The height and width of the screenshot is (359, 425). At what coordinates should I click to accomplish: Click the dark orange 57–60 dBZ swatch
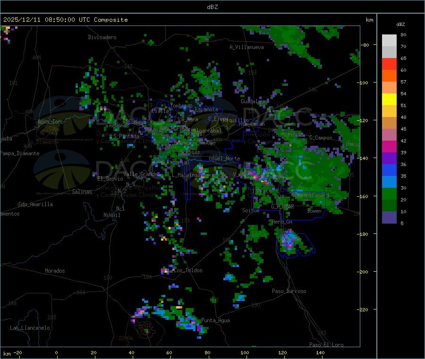389,76
